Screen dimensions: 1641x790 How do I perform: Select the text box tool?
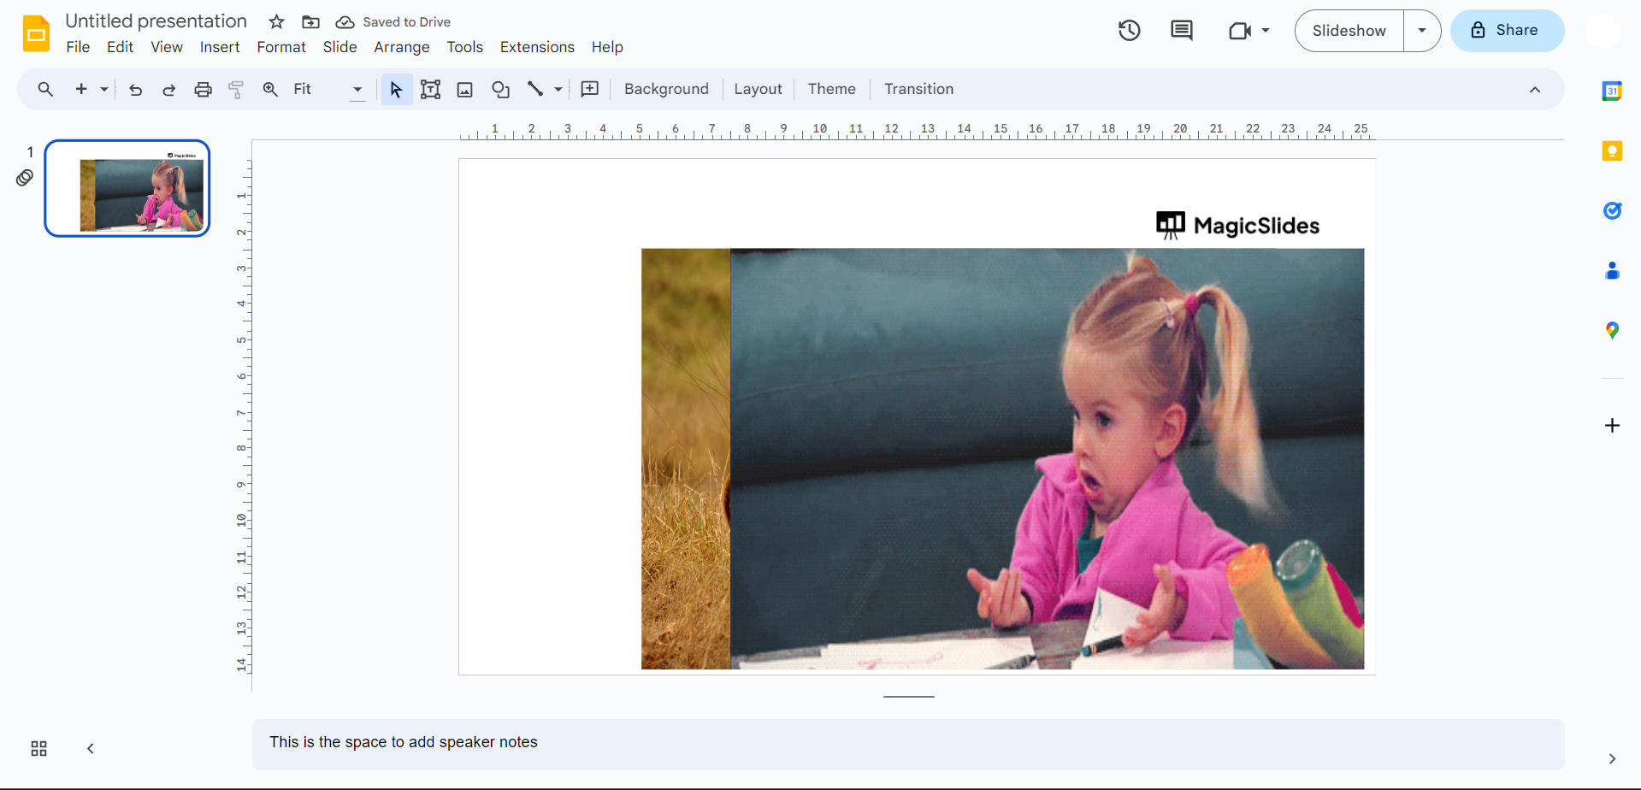(x=430, y=90)
